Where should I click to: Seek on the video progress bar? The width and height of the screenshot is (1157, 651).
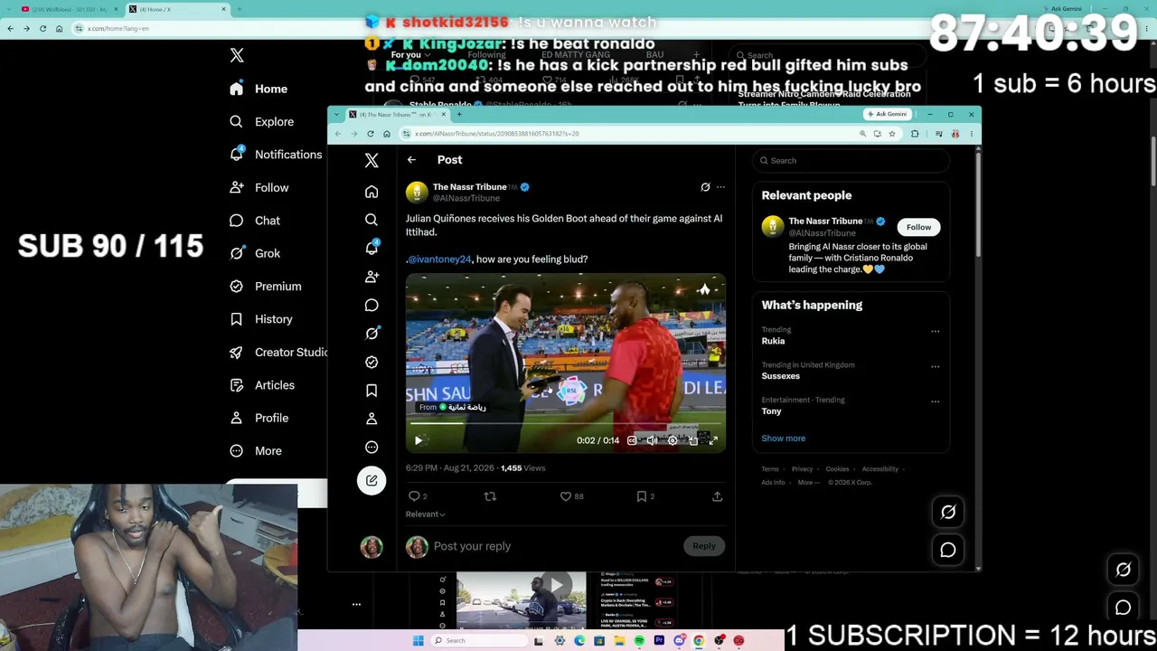[566, 423]
